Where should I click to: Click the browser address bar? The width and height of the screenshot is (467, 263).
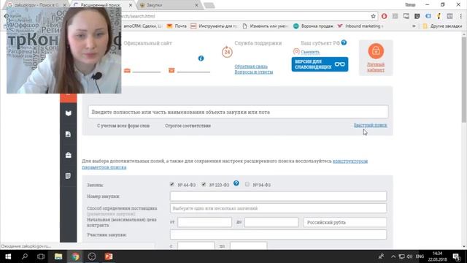pos(244,16)
